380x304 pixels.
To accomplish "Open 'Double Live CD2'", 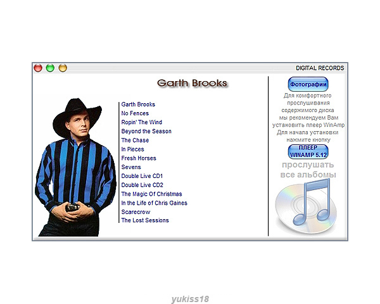I will click(x=142, y=185).
